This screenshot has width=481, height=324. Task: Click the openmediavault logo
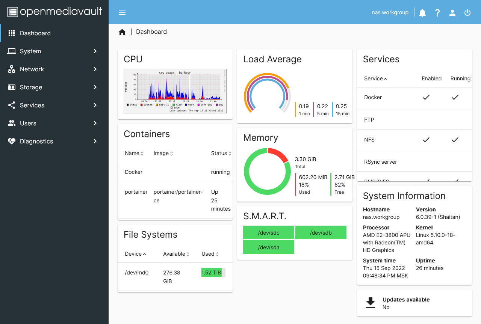[55, 12]
